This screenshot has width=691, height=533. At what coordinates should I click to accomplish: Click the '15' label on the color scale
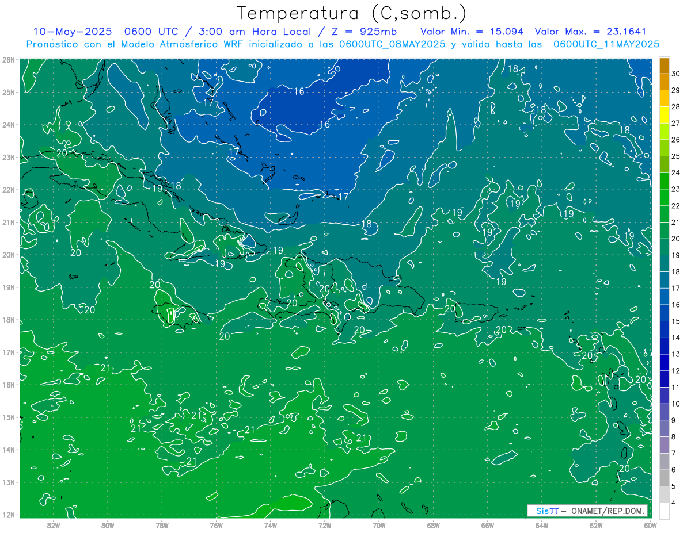676,321
